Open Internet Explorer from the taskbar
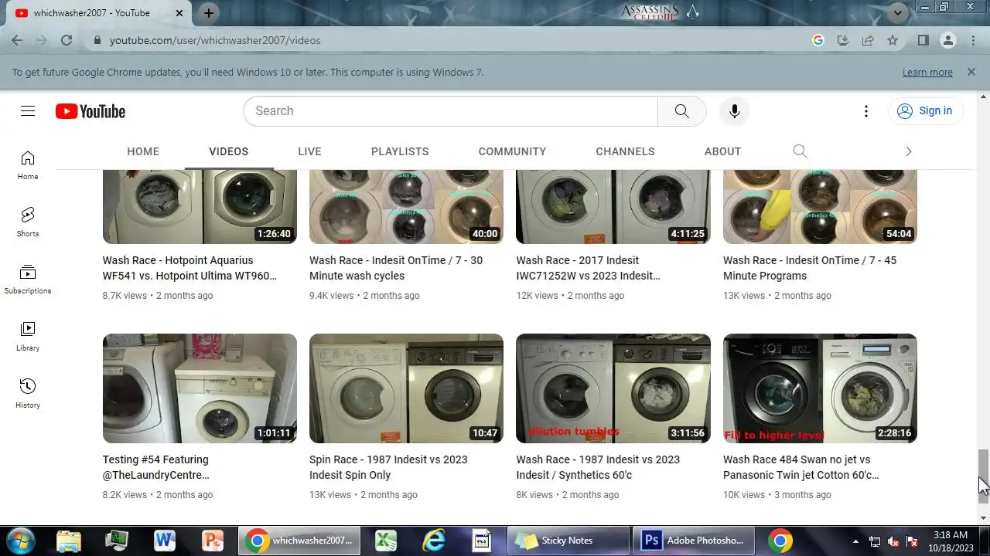This screenshot has height=556, width=990. coord(434,541)
